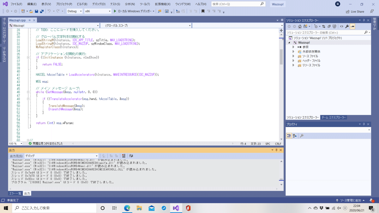Start debugging with ローカル Windows デバッガー
The image size is (379, 213).
pos(134,11)
